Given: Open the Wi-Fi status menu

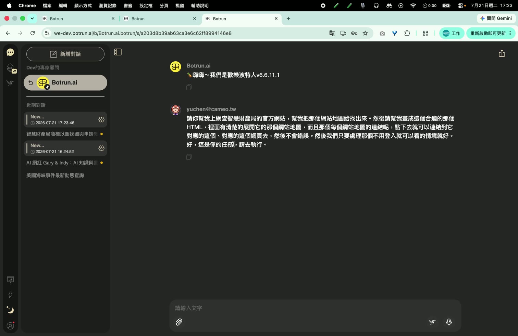Looking at the screenshot, I should click(413, 5).
